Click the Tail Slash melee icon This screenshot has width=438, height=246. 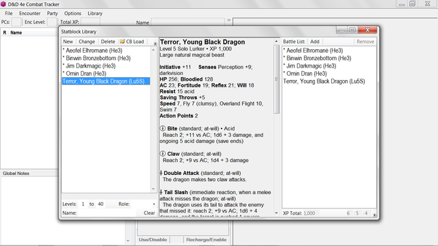(161, 192)
